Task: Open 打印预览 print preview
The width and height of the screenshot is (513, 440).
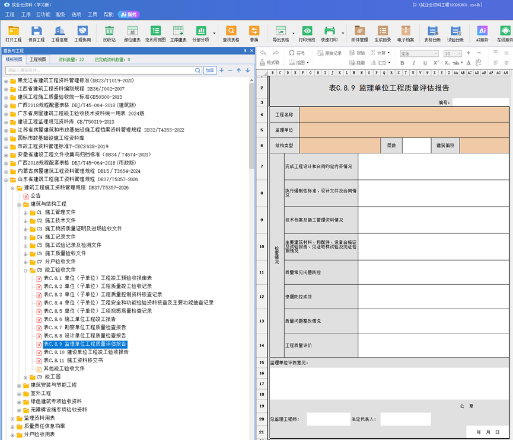Action: [307, 34]
